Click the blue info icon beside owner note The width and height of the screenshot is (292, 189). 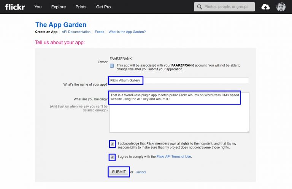pyautogui.click(x=112, y=66)
